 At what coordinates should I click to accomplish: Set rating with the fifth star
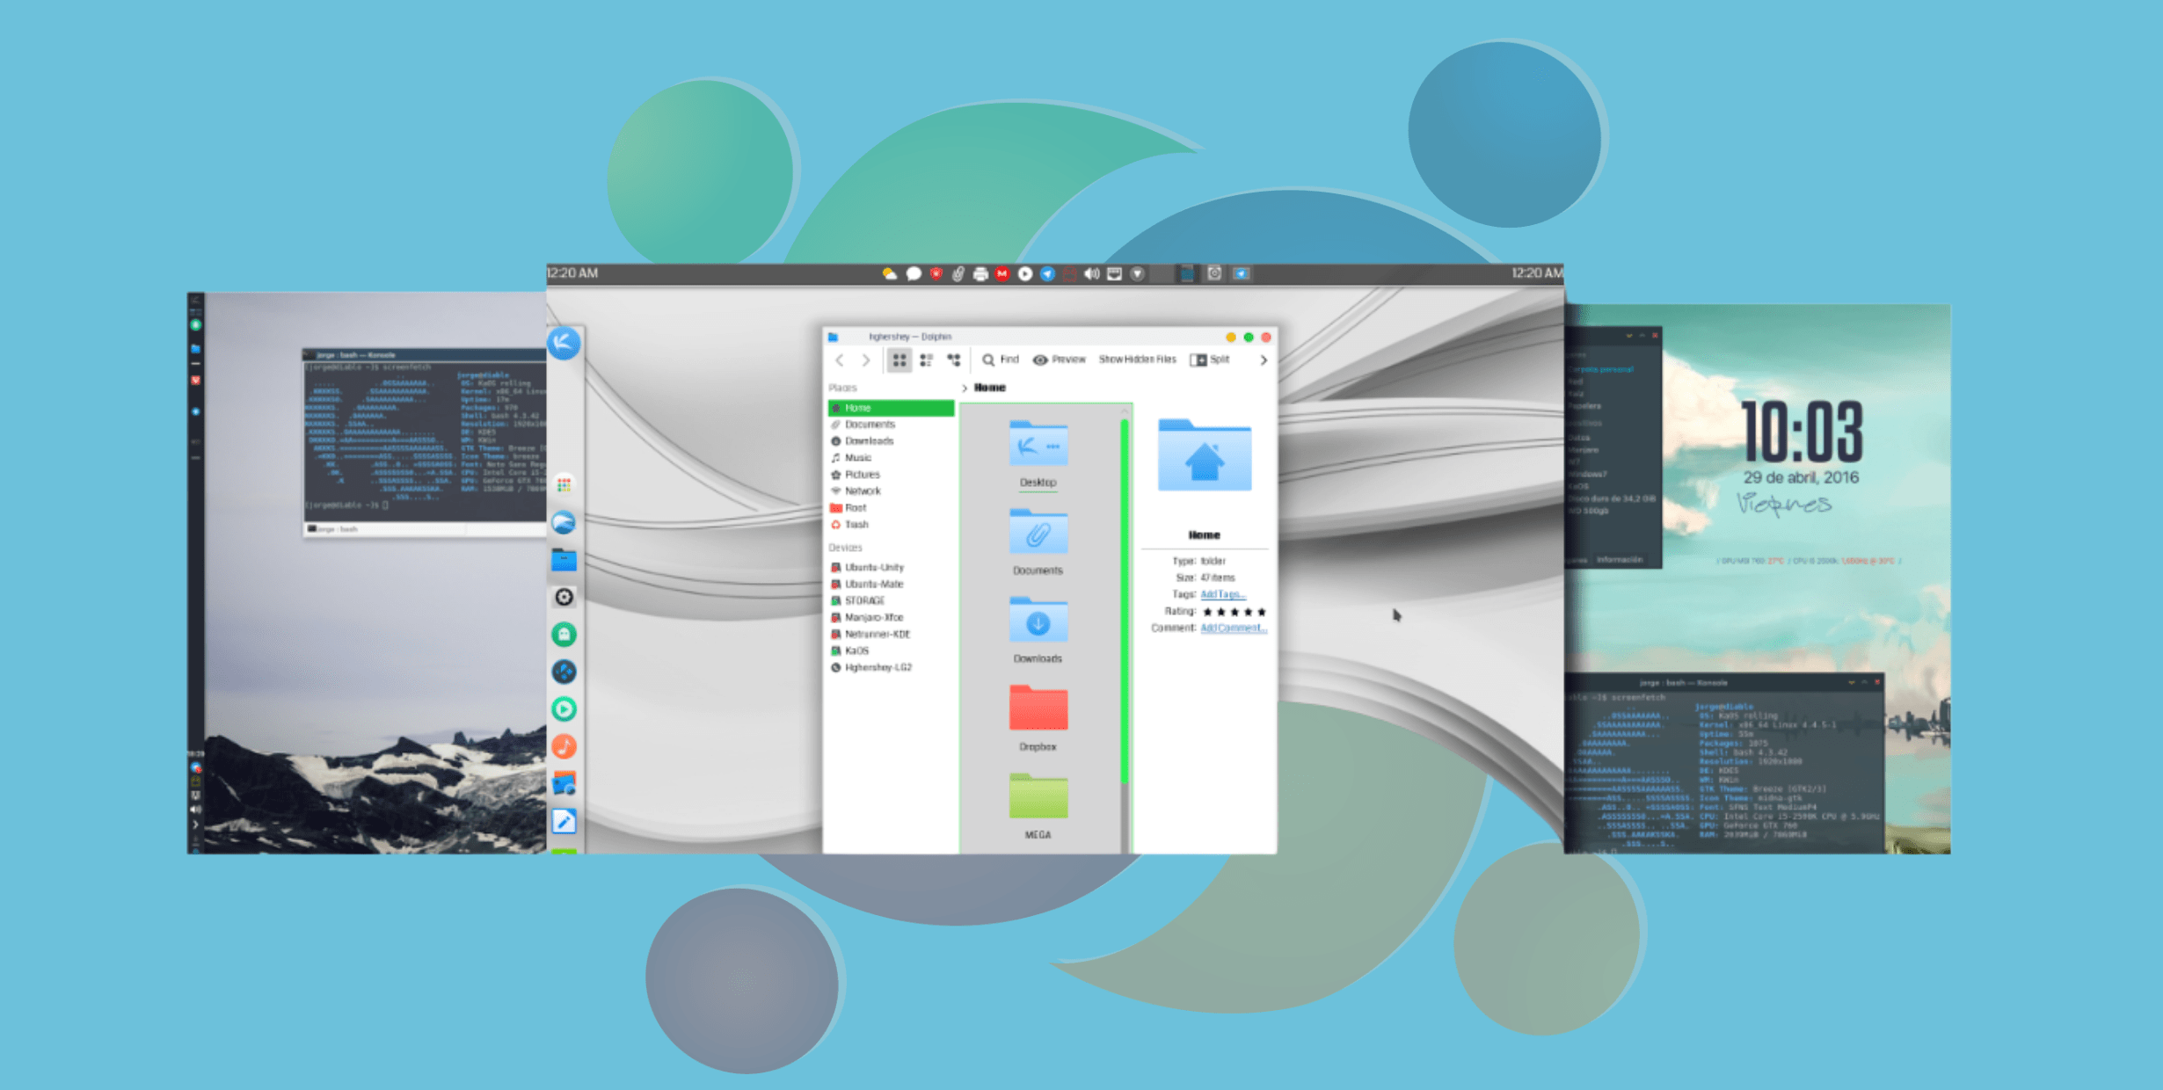click(1262, 612)
